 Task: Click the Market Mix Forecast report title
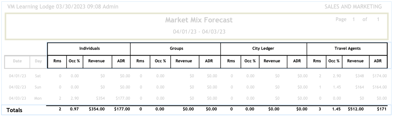(x=199, y=20)
